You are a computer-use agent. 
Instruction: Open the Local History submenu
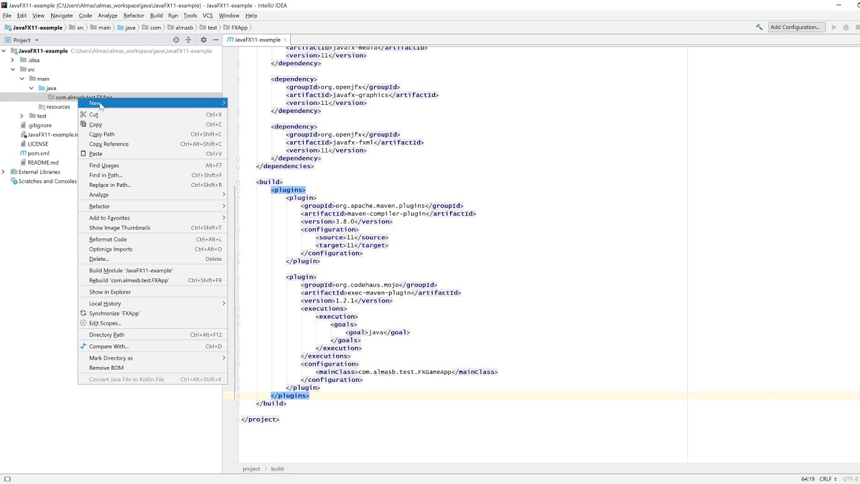point(153,304)
